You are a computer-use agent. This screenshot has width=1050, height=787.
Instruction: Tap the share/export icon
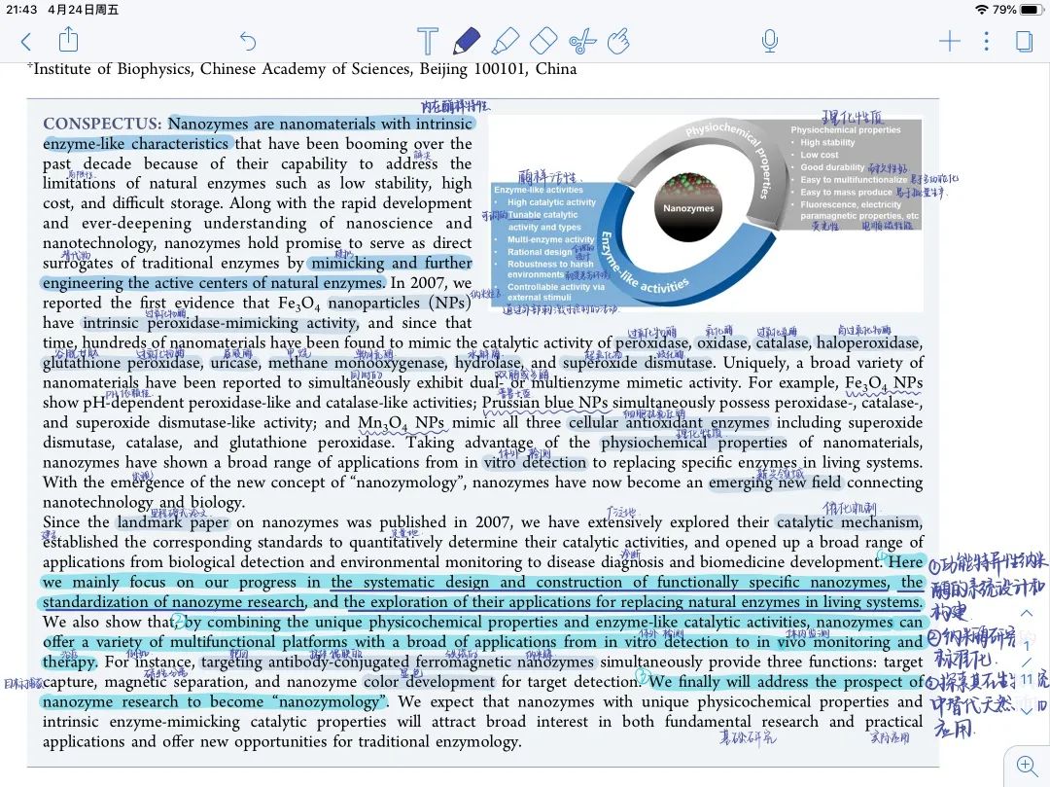tap(68, 40)
